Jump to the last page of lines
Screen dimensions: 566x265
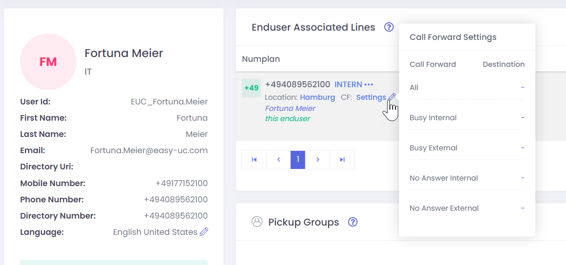point(342,160)
